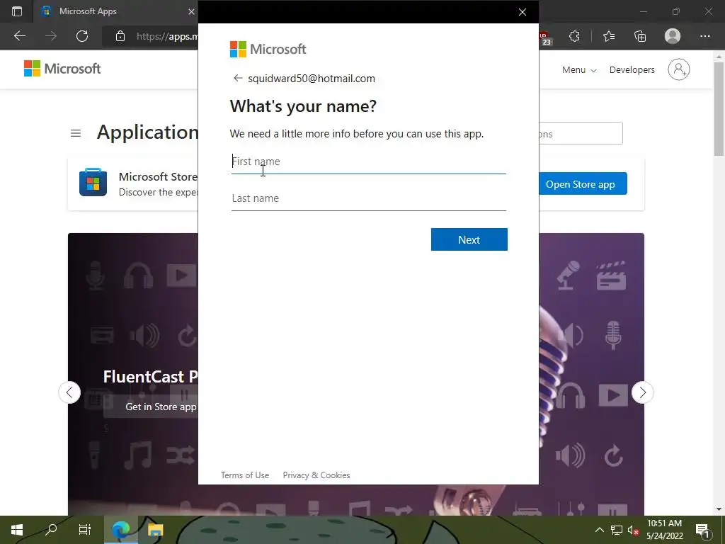The height and width of the screenshot is (544, 725).
Task: Open Edge profile avatar
Action: pyautogui.click(x=673, y=36)
